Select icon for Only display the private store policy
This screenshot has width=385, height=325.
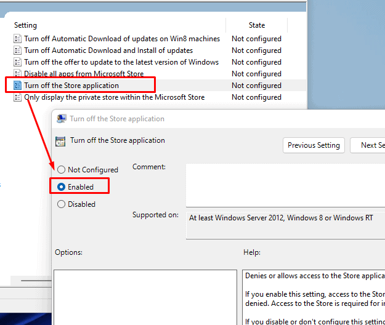point(17,97)
